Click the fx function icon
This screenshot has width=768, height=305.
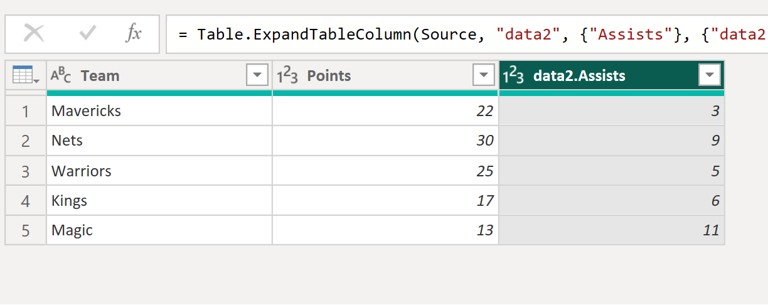click(133, 33)
